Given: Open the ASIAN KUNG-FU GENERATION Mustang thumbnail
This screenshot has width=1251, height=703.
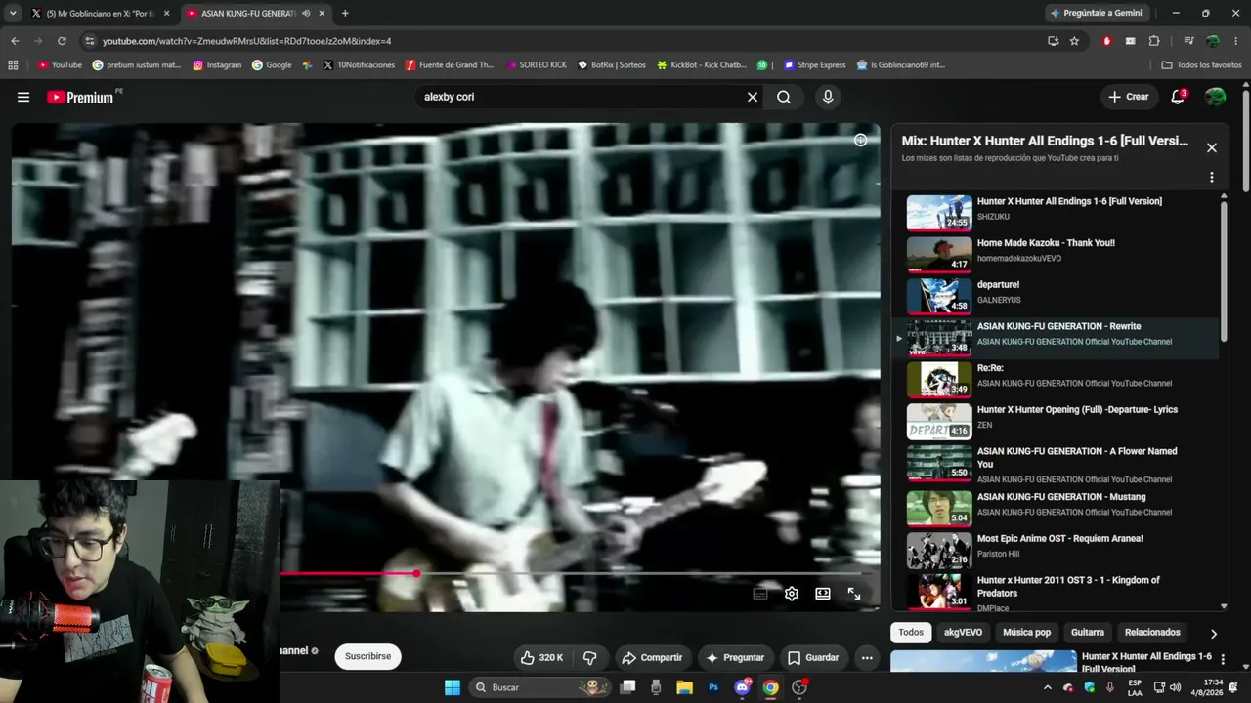Looking at the screenshot, I should (939, 508).
